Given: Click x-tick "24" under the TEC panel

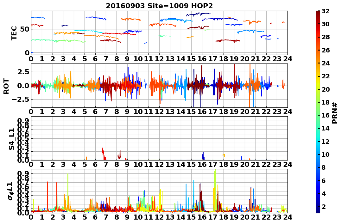Looking at the screenshot, I should [287, 59].
